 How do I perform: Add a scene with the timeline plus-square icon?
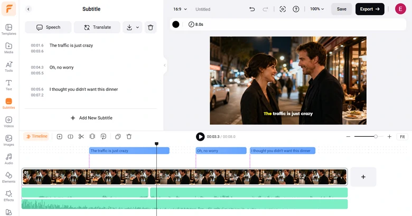(x=60, y=137)
